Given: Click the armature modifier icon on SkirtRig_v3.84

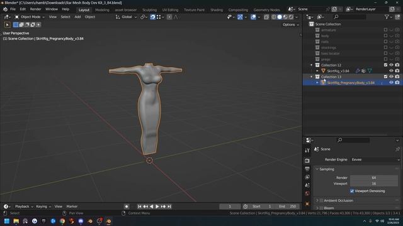Looking at the screenshot, I should [358, 71].
